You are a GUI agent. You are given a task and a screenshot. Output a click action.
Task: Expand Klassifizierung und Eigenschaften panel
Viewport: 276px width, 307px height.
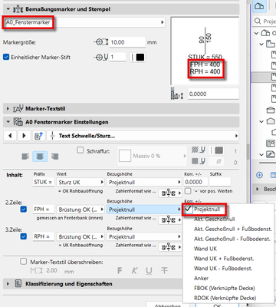coord(8,284)
